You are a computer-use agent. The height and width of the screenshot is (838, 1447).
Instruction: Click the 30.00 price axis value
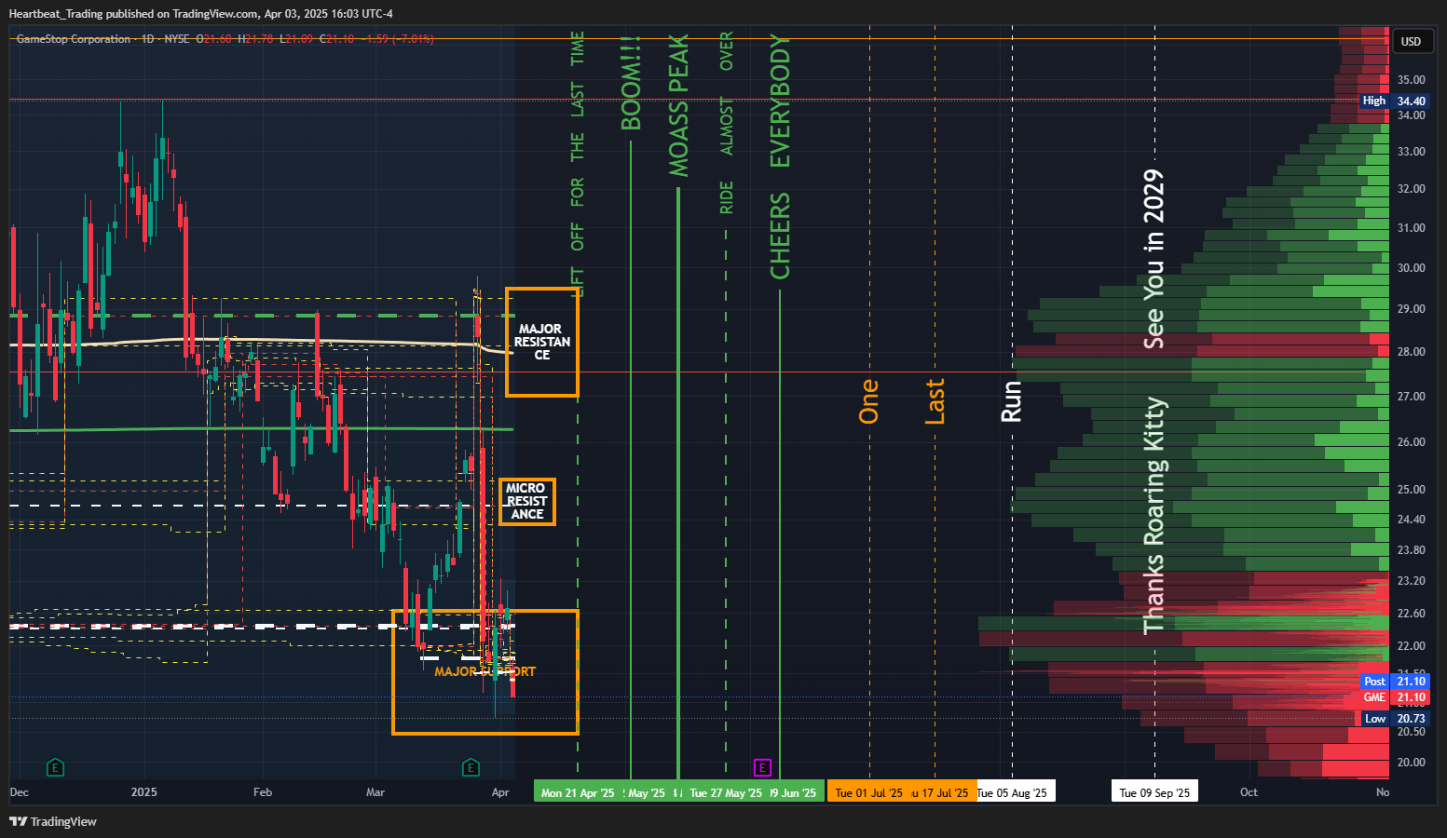(1411, 268)
